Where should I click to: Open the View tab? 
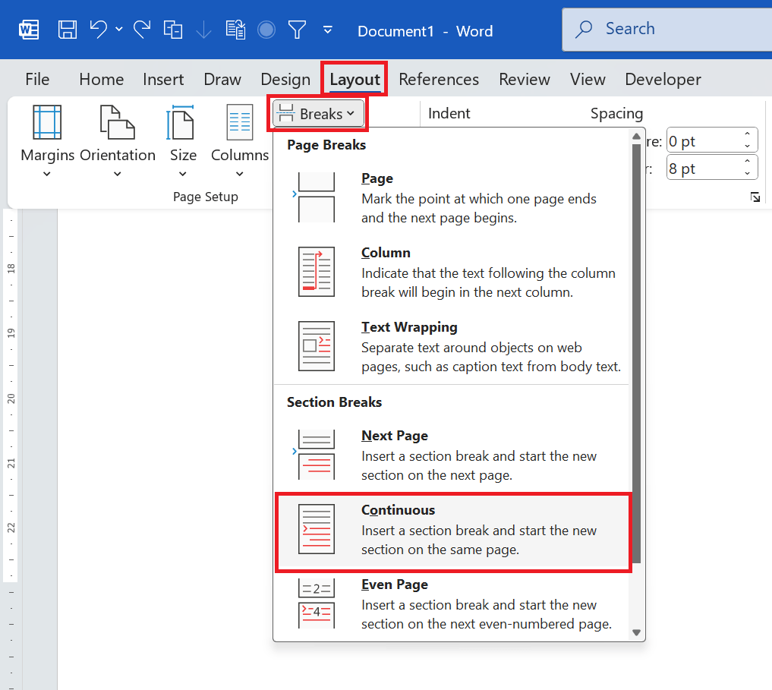pyautogui.click(x=588, y=79)
